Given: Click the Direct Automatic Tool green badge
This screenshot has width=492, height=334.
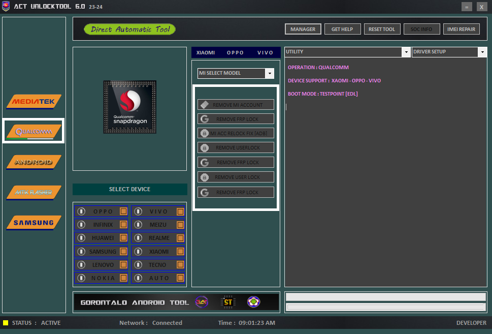Looking at the screenshot, I should (x=130, y=29).
